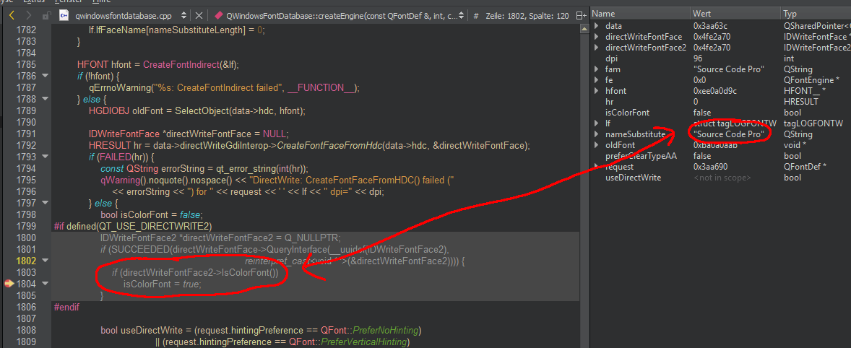This screenshot has height=348, width=851.
Task: Collapse the code fold at line 1786
Action: click(45, 77)
